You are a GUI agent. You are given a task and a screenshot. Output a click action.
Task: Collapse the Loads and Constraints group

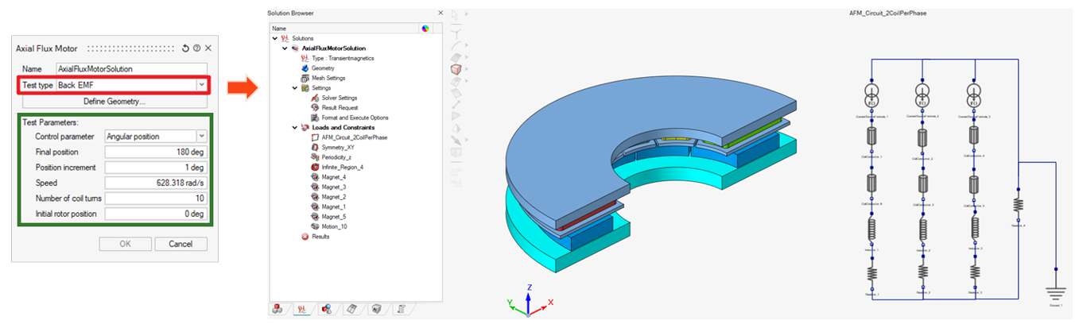pos(294,127)
